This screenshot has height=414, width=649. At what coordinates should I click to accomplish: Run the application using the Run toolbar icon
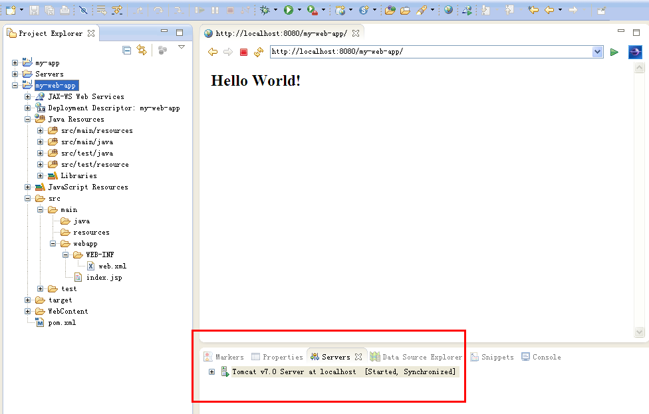point(287,10)
